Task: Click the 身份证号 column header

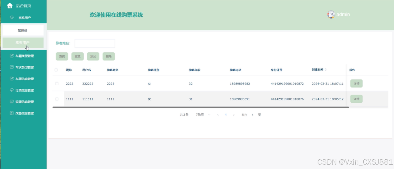Action: click(276, 70)
